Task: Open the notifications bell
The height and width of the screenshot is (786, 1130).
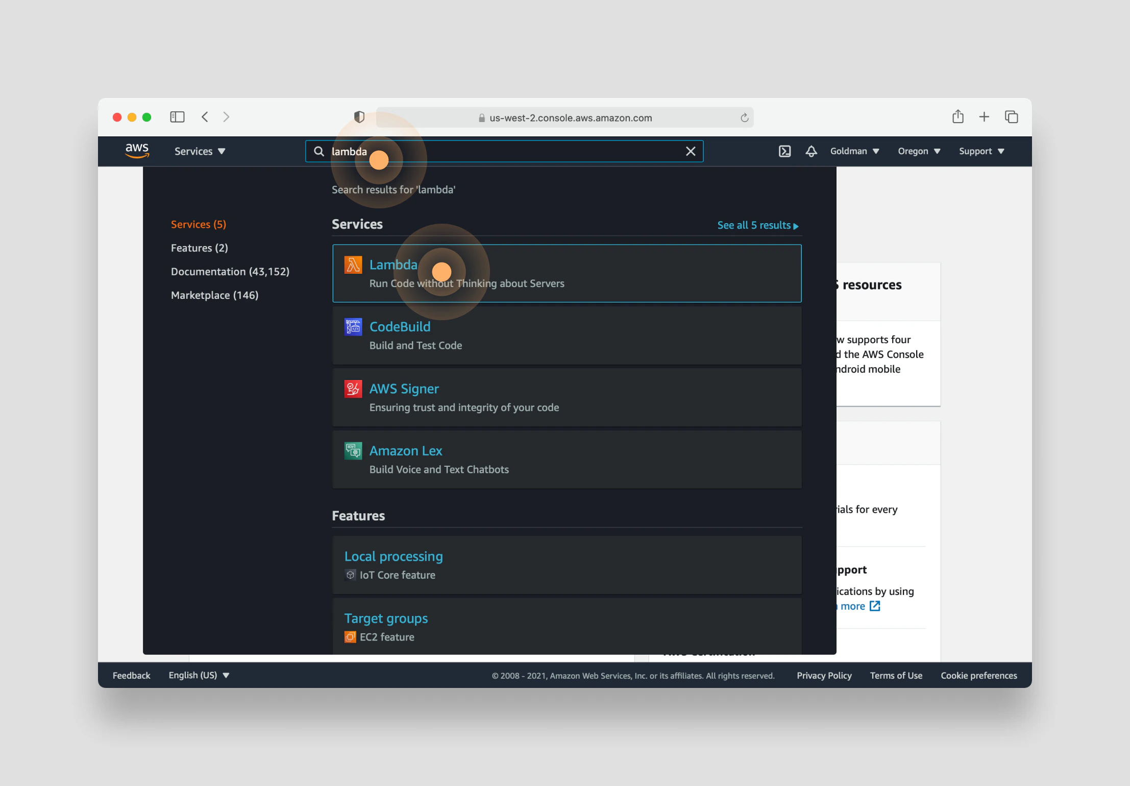Action: coord(812,151)
